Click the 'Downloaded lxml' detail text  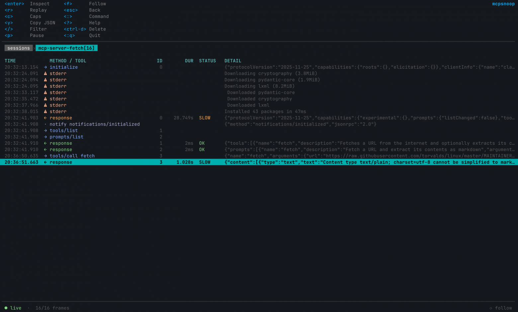coord(248,105)
